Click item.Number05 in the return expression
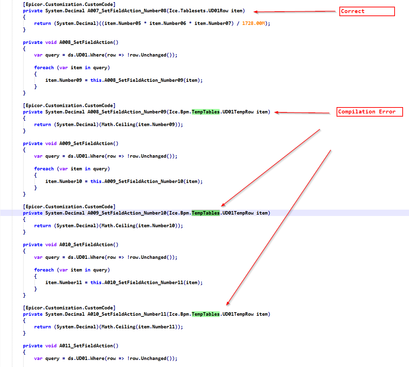 click(x=123, y=23)
